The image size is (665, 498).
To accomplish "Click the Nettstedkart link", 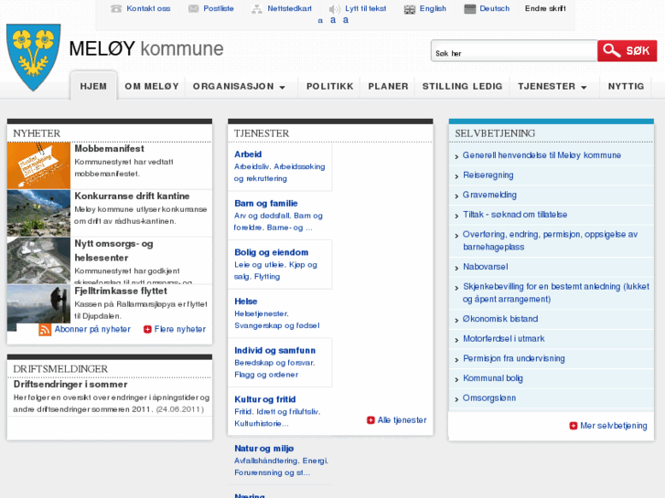I will coord(289,8).
